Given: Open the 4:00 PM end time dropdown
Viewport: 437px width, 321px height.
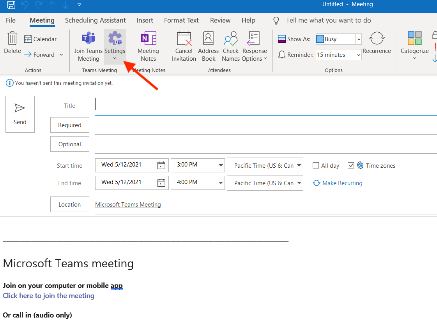Looking at the screenshot, I should (x=221, y=183).
